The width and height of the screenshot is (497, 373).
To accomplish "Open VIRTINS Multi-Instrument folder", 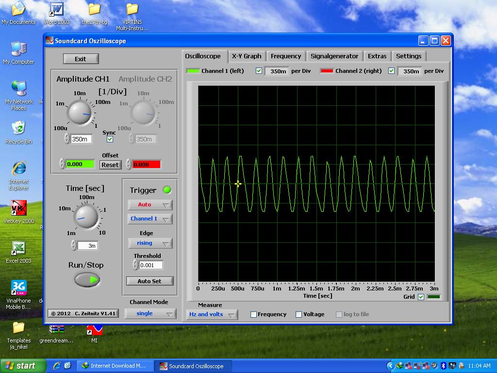I will pos(132,10).
